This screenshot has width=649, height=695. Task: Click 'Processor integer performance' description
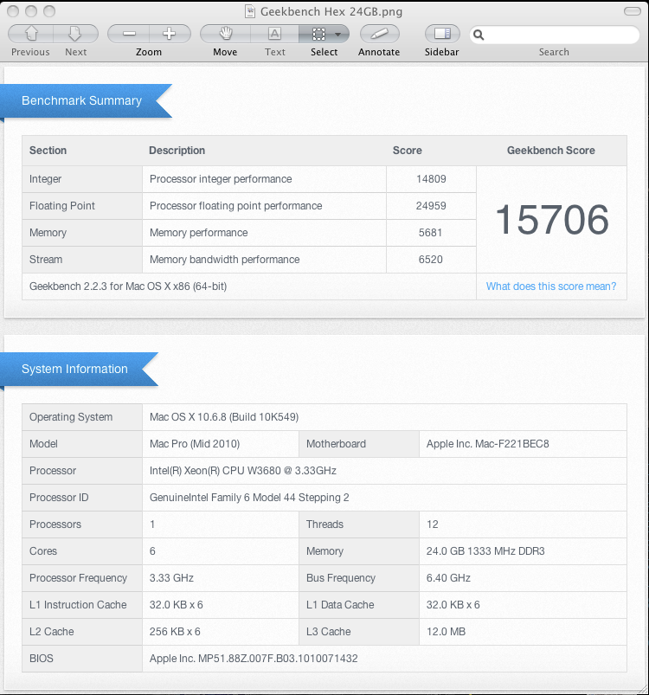221,179
